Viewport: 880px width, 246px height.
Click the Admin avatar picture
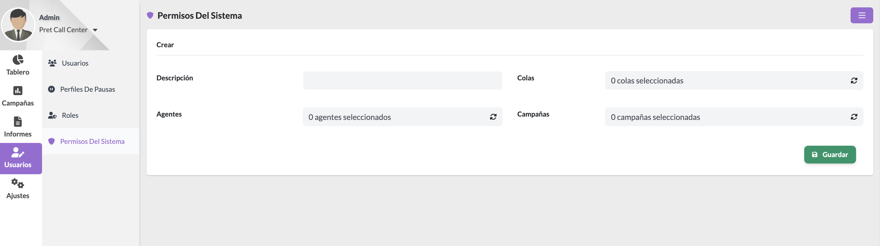pos(18,25)
